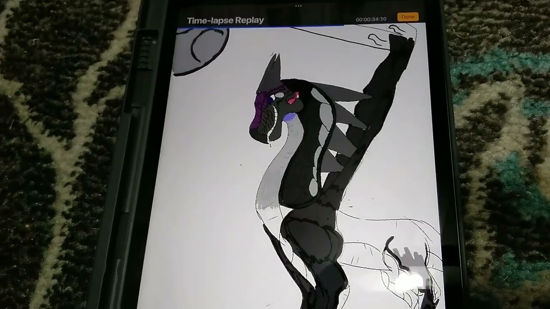This screenshot has width=550, height=309.
Task: Tap the three-dot handle above the replay
Action: 298,6
